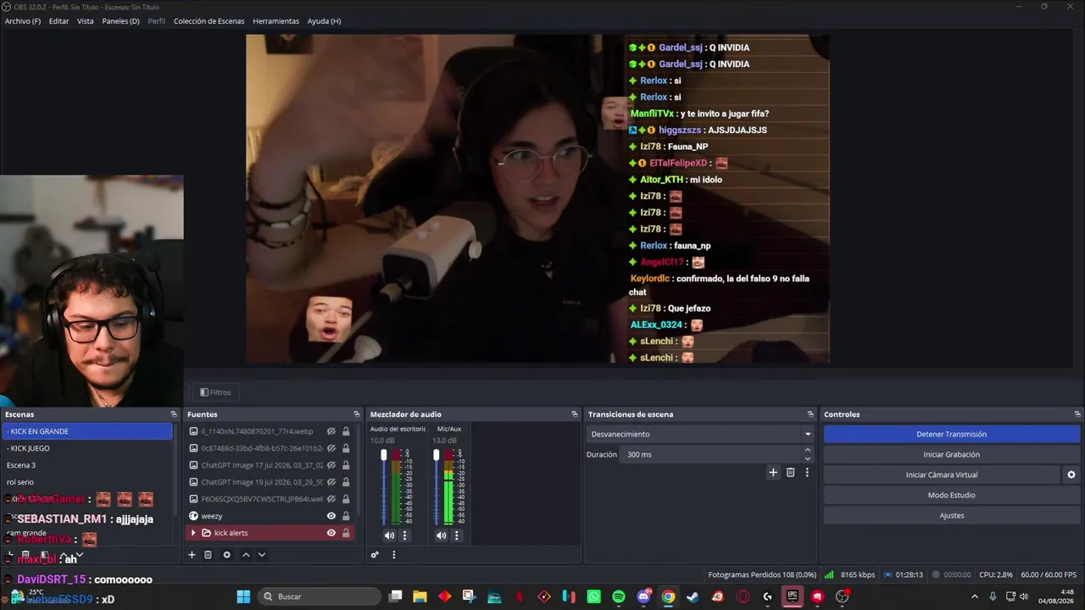Start the virtual camera
Viewport: 1085px width, 610px height.
tap(942, 474)
